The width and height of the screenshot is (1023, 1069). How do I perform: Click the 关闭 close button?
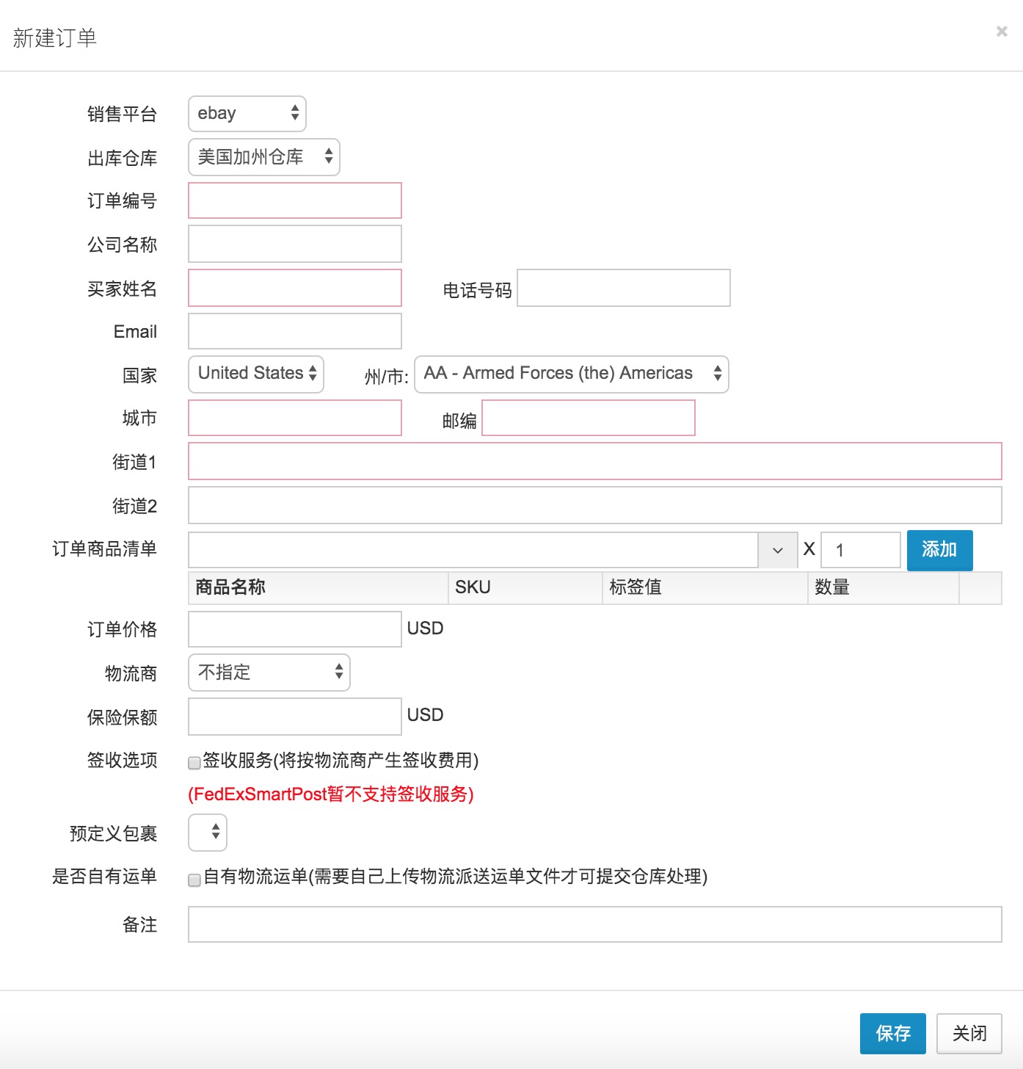pos(969,1033)
